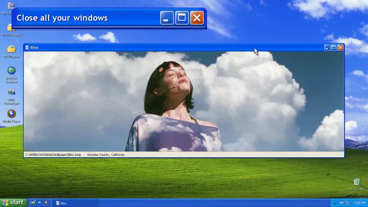368x207 pixels.
Task: Open the Start menu
Action: 14,203
